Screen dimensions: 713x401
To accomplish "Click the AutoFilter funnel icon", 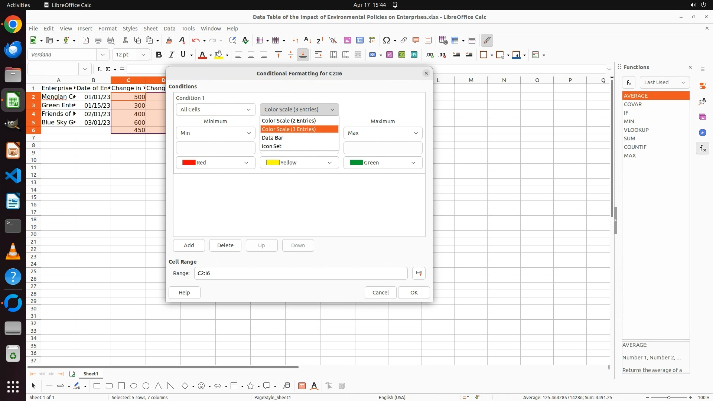I will tap(333, 40).
